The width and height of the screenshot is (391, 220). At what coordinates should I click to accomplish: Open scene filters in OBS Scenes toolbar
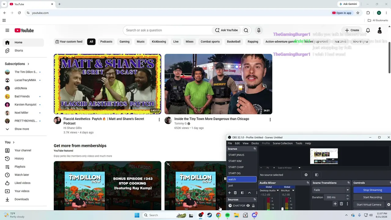click(x=242, y=193)
